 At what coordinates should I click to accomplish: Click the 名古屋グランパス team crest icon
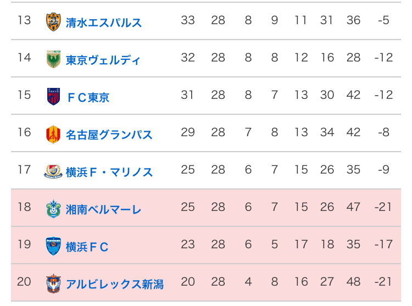53,134
